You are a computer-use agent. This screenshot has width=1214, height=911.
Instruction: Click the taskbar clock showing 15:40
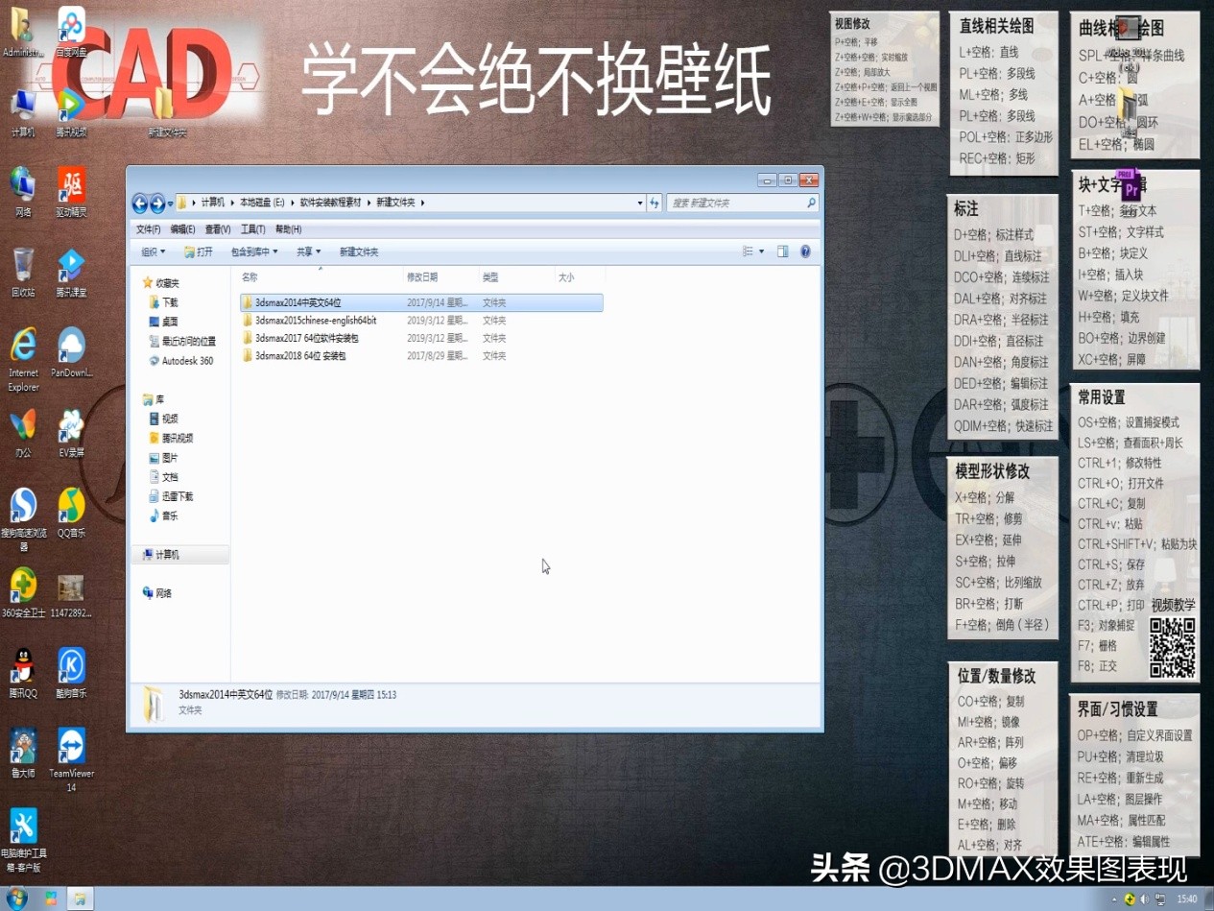(x=1187, y=899)
